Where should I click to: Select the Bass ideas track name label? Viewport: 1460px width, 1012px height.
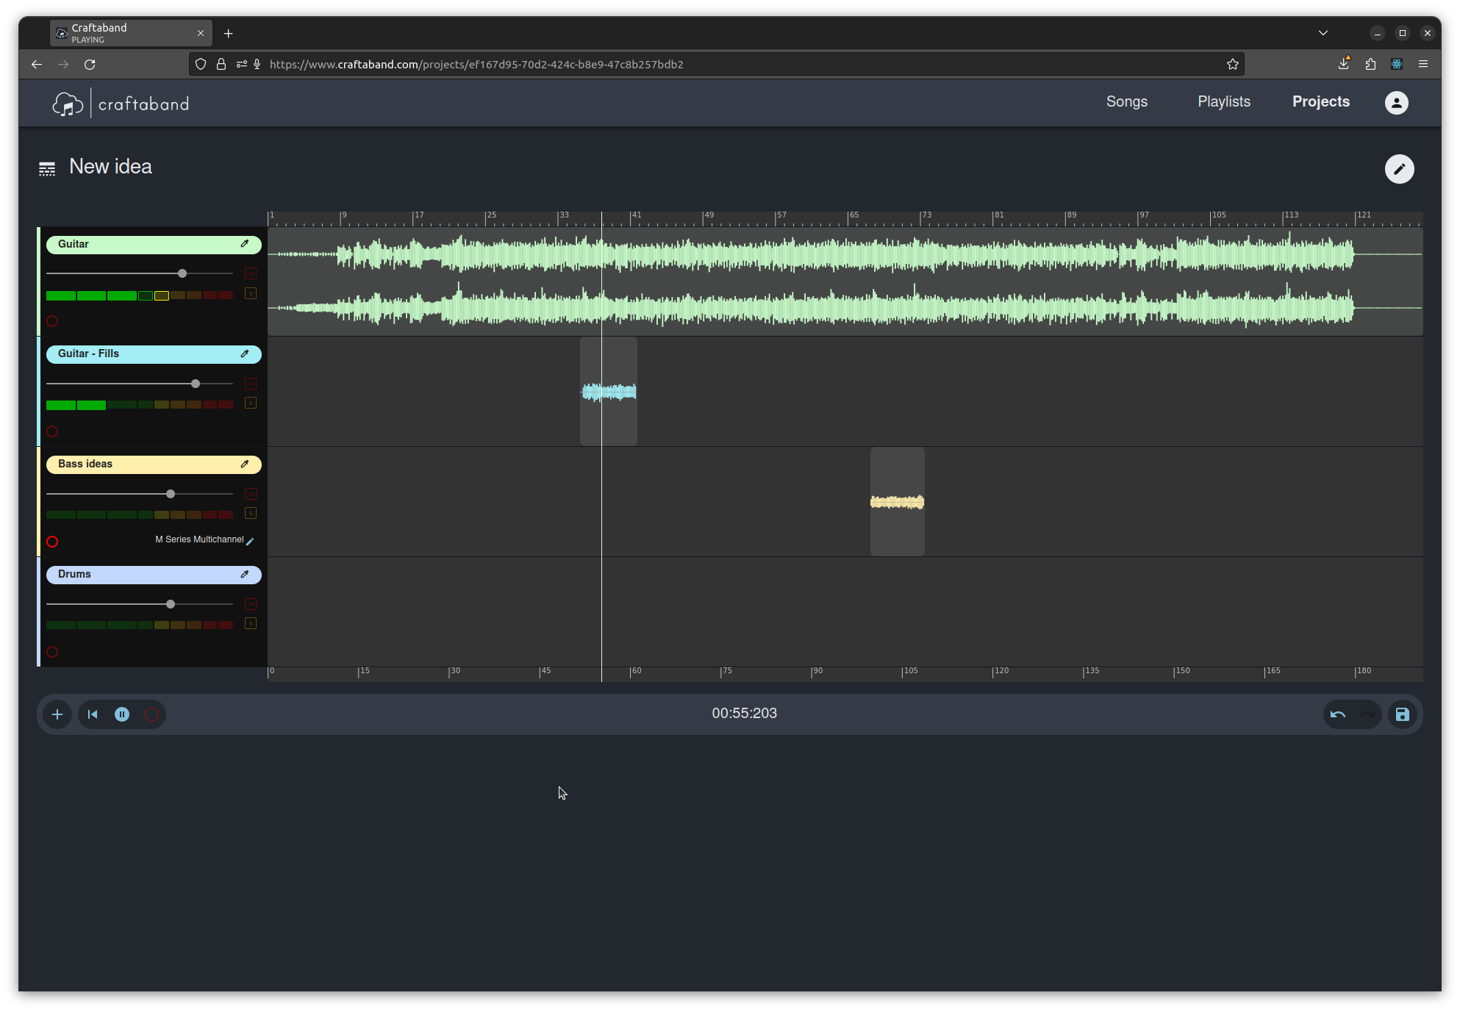pos(85,464)
